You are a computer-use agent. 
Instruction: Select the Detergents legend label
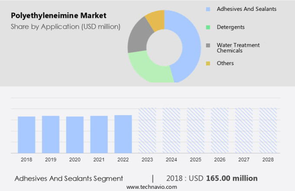coord(230,27)
